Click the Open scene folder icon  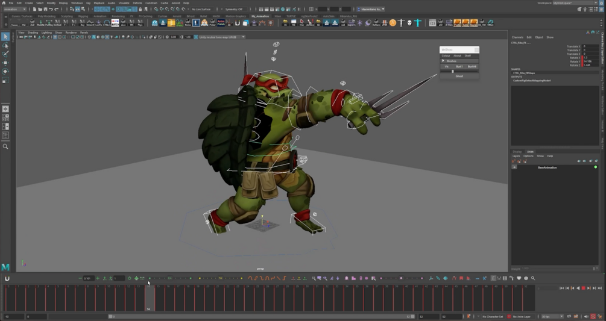[40, 9]
